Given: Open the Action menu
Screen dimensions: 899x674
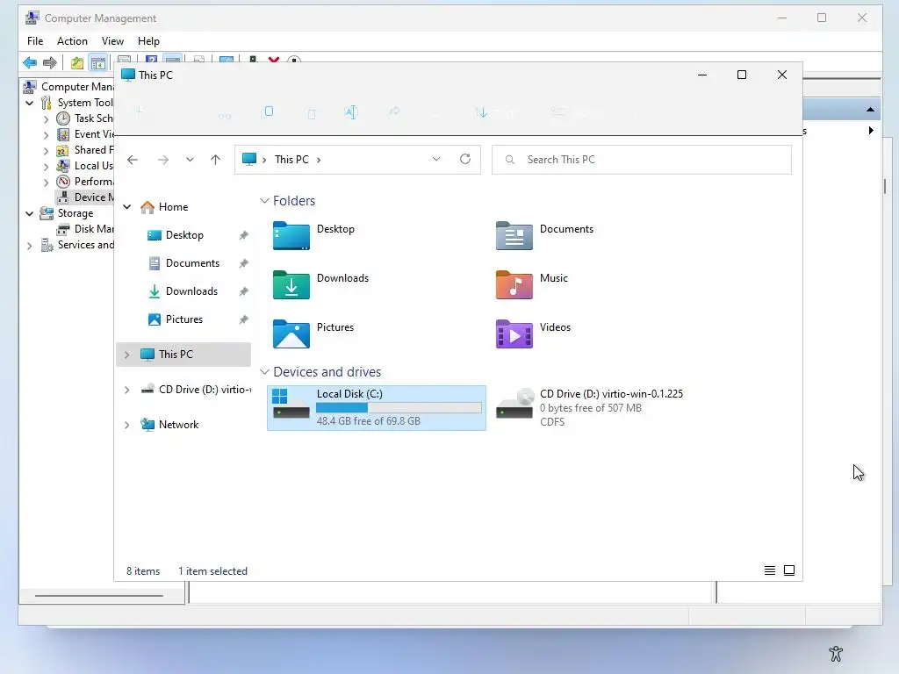Looking at the screenshot, I should pyautogui.click(x=72, y=41).
